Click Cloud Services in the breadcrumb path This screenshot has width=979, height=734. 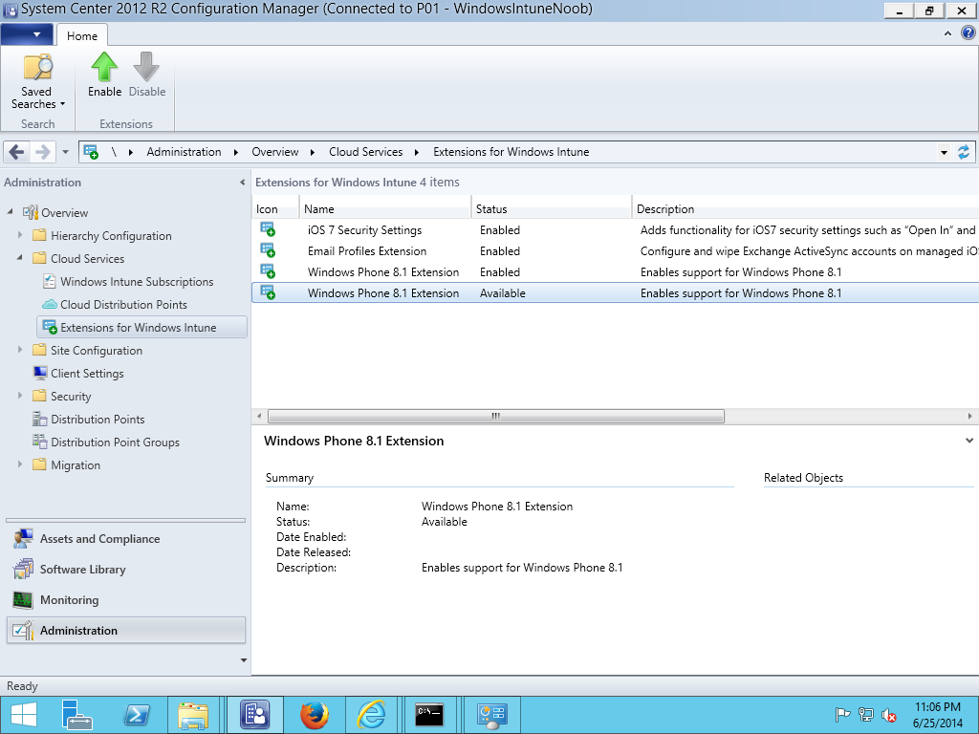tap(366, 152)
